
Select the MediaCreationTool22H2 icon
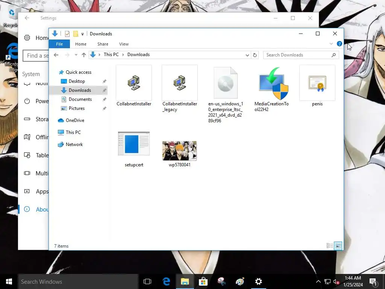click(x=271, y=88)
